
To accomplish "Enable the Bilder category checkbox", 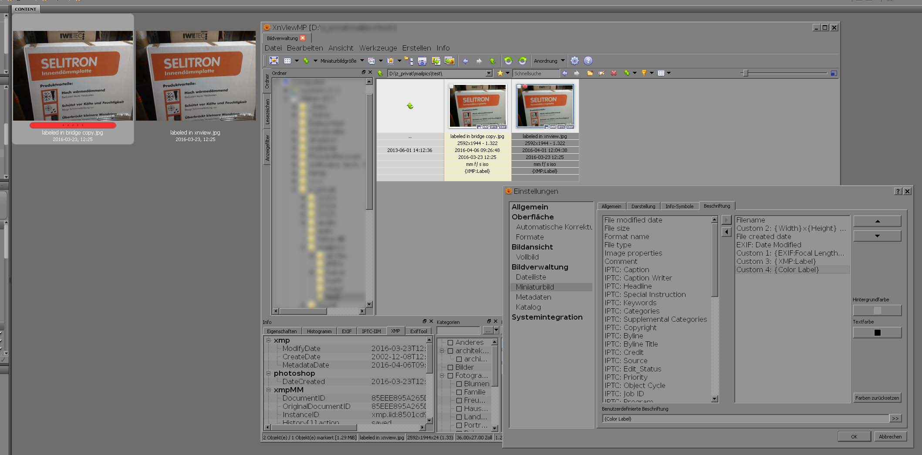I will click(x=450, y=367).
